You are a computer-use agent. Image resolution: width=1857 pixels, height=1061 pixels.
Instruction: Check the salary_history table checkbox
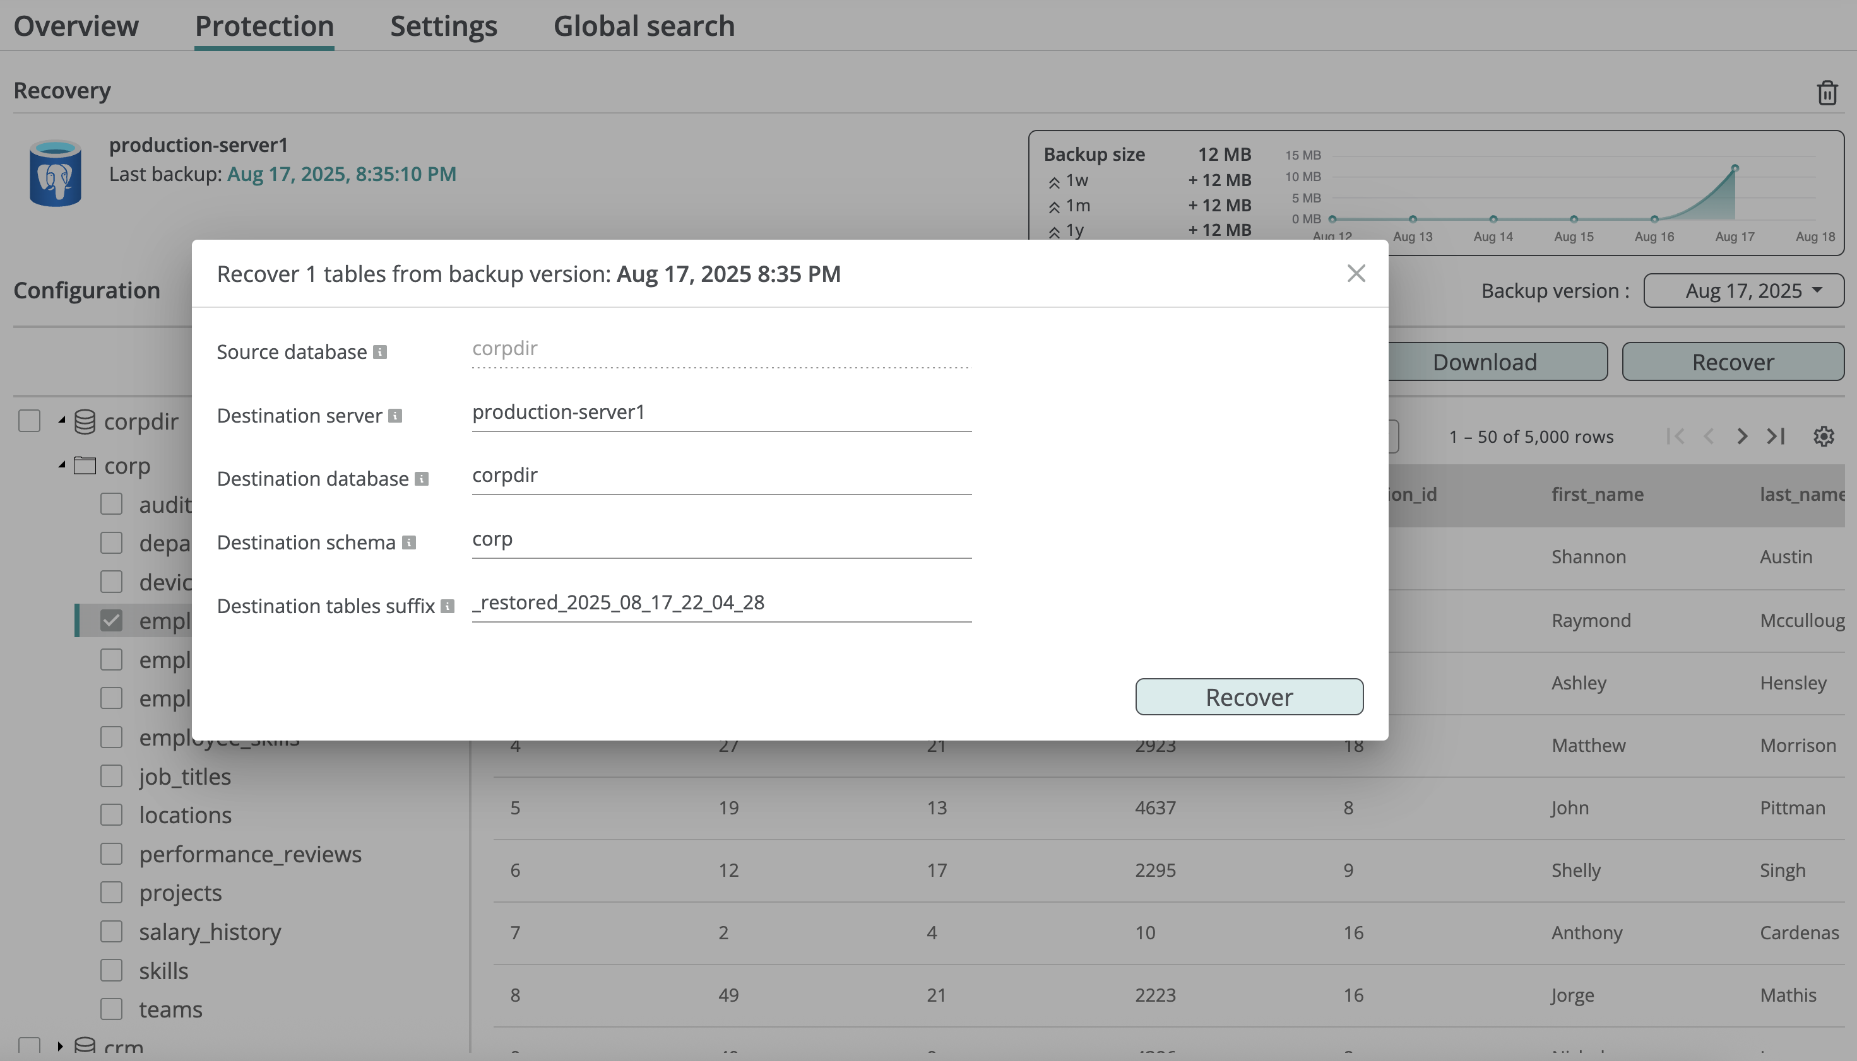tap(112, 931)
